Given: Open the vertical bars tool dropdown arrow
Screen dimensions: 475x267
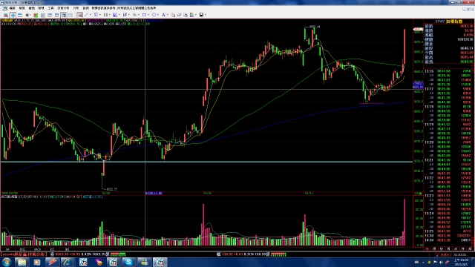Looking at the screenshot, I should coord(109,15).
